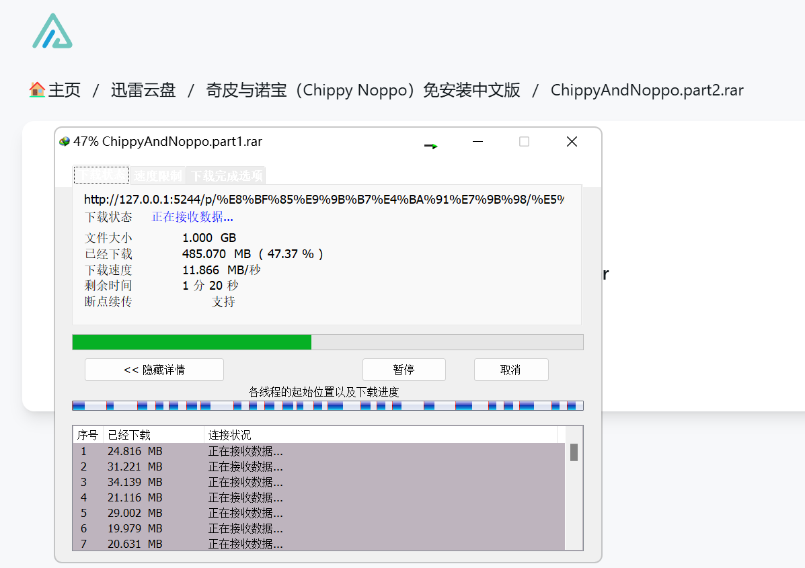This screenshot has height=568, width=805.
Task: Click the blue 正在接收数据... status text
Action: click(x=192, y=217)
